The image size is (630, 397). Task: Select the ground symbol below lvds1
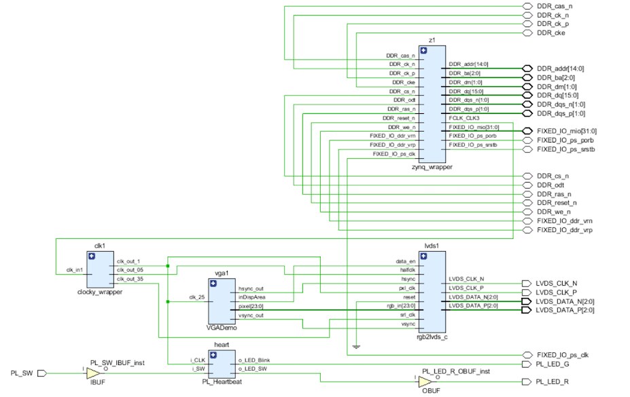pyautogui.click(x=356, y=347)
